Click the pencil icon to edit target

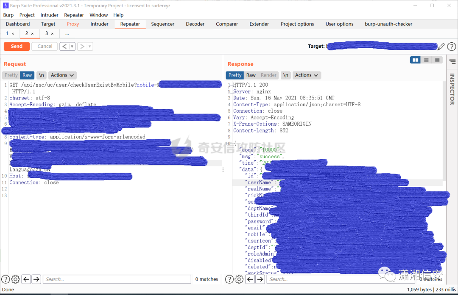click(441, 47)
